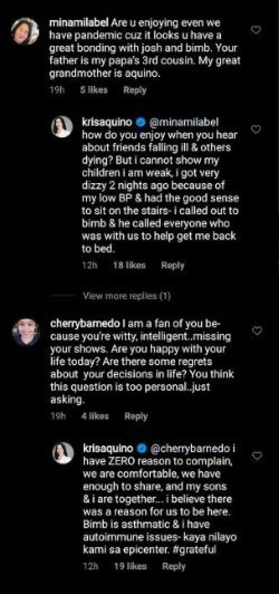Image resolution: width=279 pixels, height=594 pixels.
Task: Tap heart on cherrybarnedo's comment
Action: [256, 331]
